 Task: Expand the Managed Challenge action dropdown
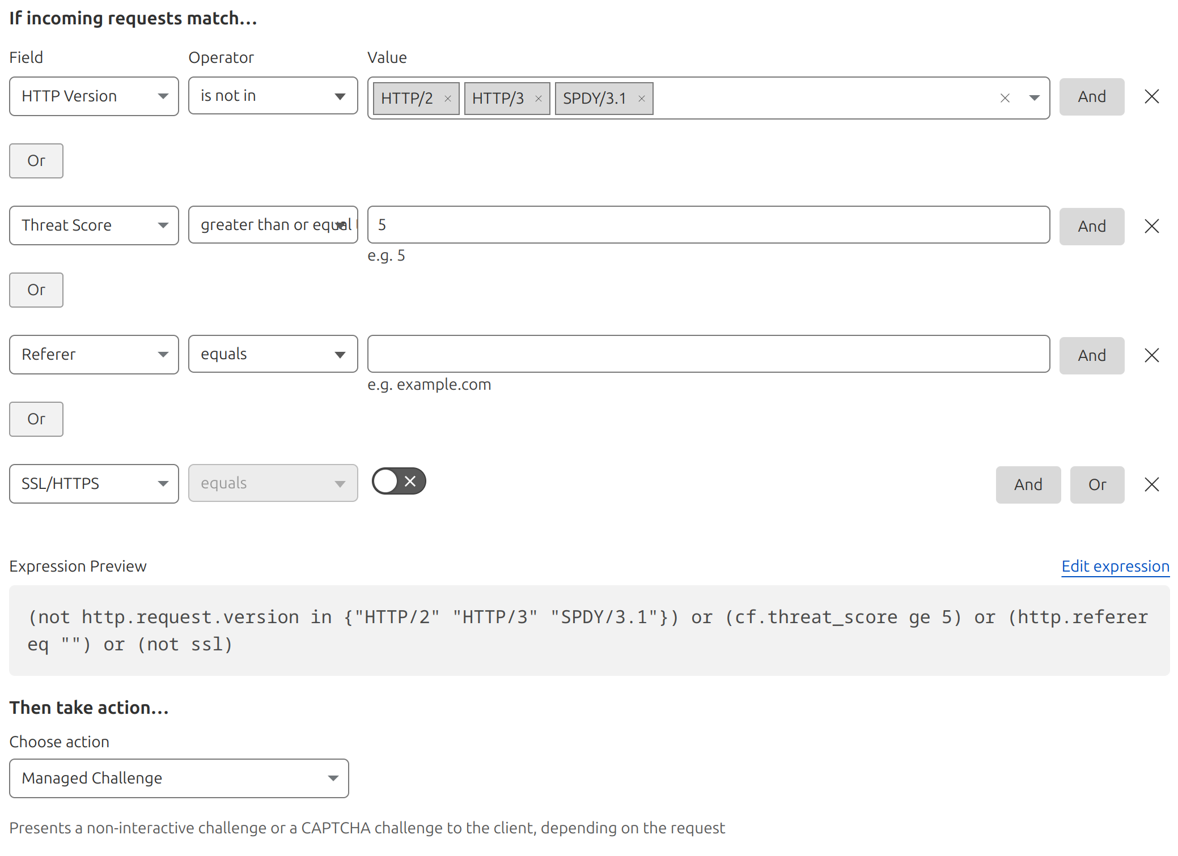point(179,778)
